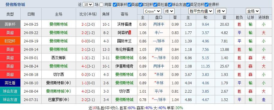This screenshot has height=110, width=274.
Task: Click the date 24-08-24
Action: point(31,66)
